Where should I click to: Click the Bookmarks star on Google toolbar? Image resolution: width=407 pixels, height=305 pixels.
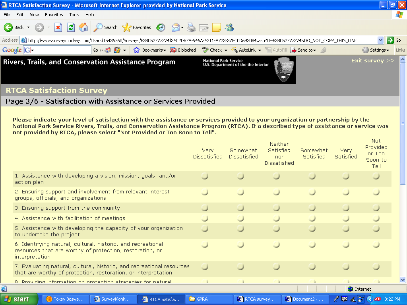(x=137, y=50)
